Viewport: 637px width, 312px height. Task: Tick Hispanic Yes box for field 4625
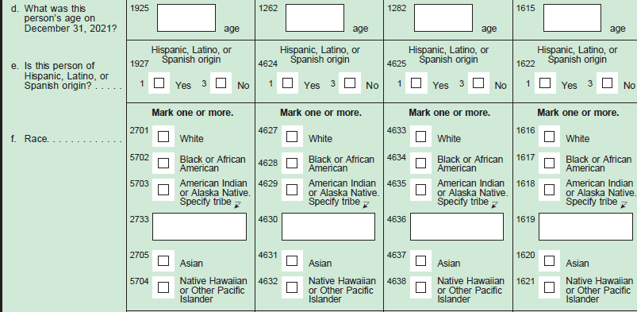[x=416, y=83]
